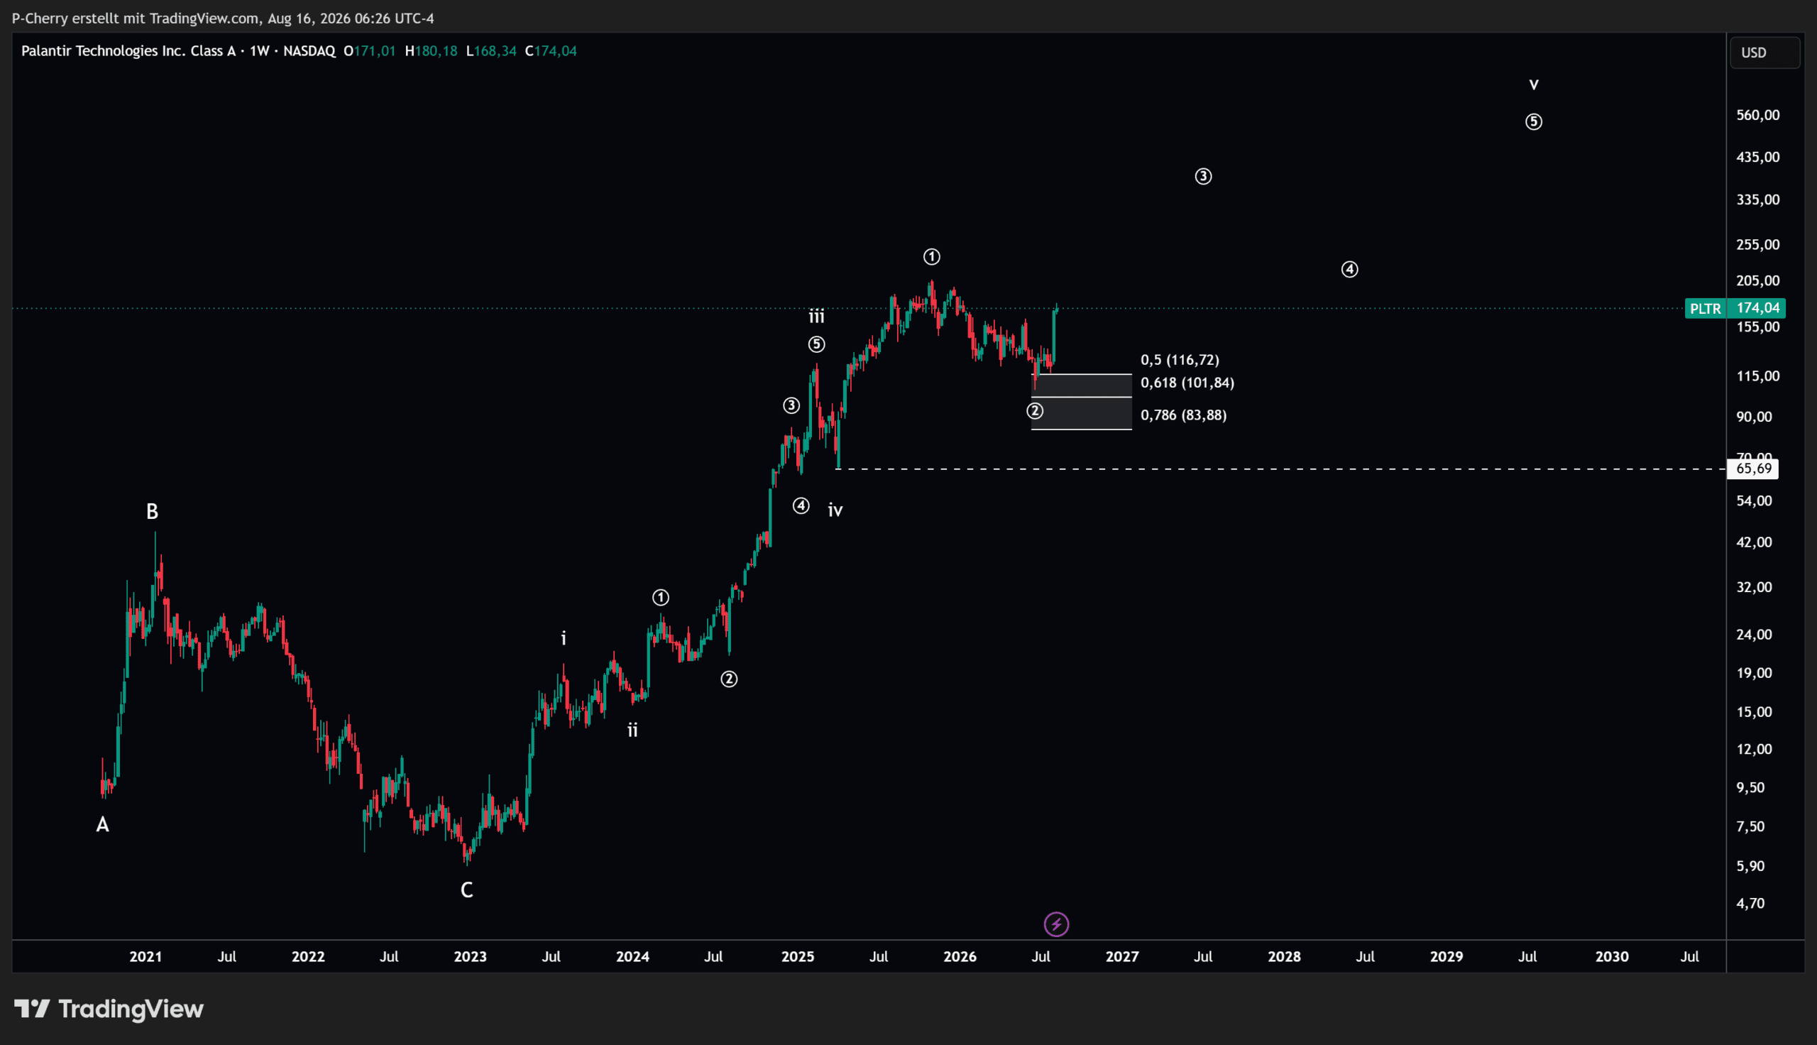Click the 2022 time axis label
The width and height of the screenshot is (1817, 1045).
click(308, 957)
